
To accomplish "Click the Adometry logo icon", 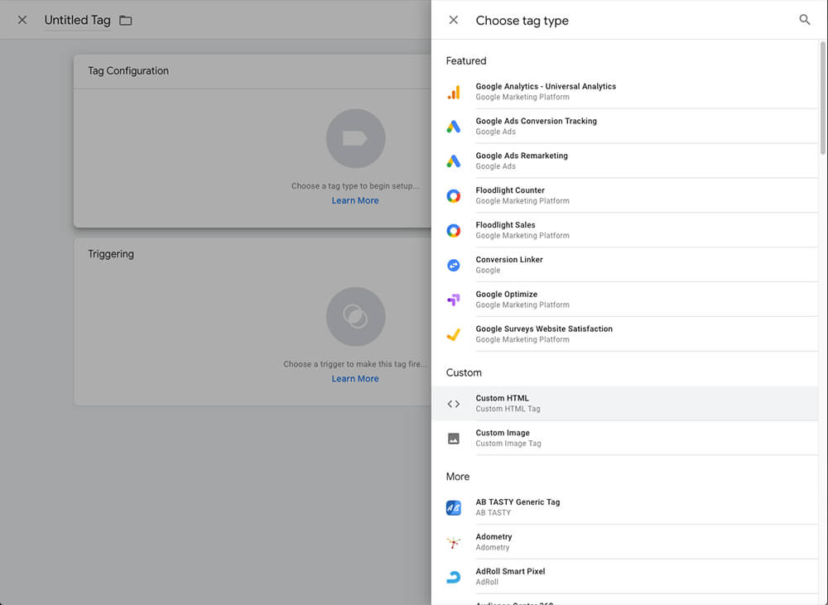I will 453,542.
